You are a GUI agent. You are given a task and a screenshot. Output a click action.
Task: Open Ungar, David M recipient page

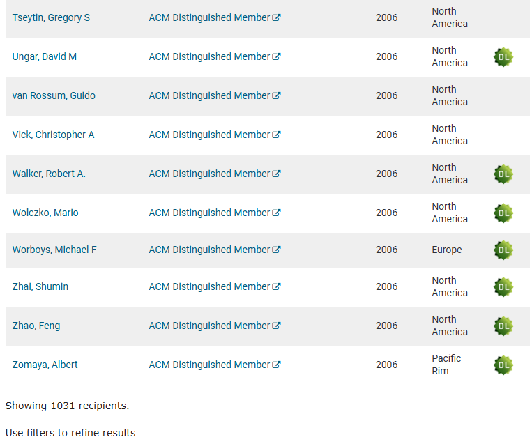(x=45, y=56)
